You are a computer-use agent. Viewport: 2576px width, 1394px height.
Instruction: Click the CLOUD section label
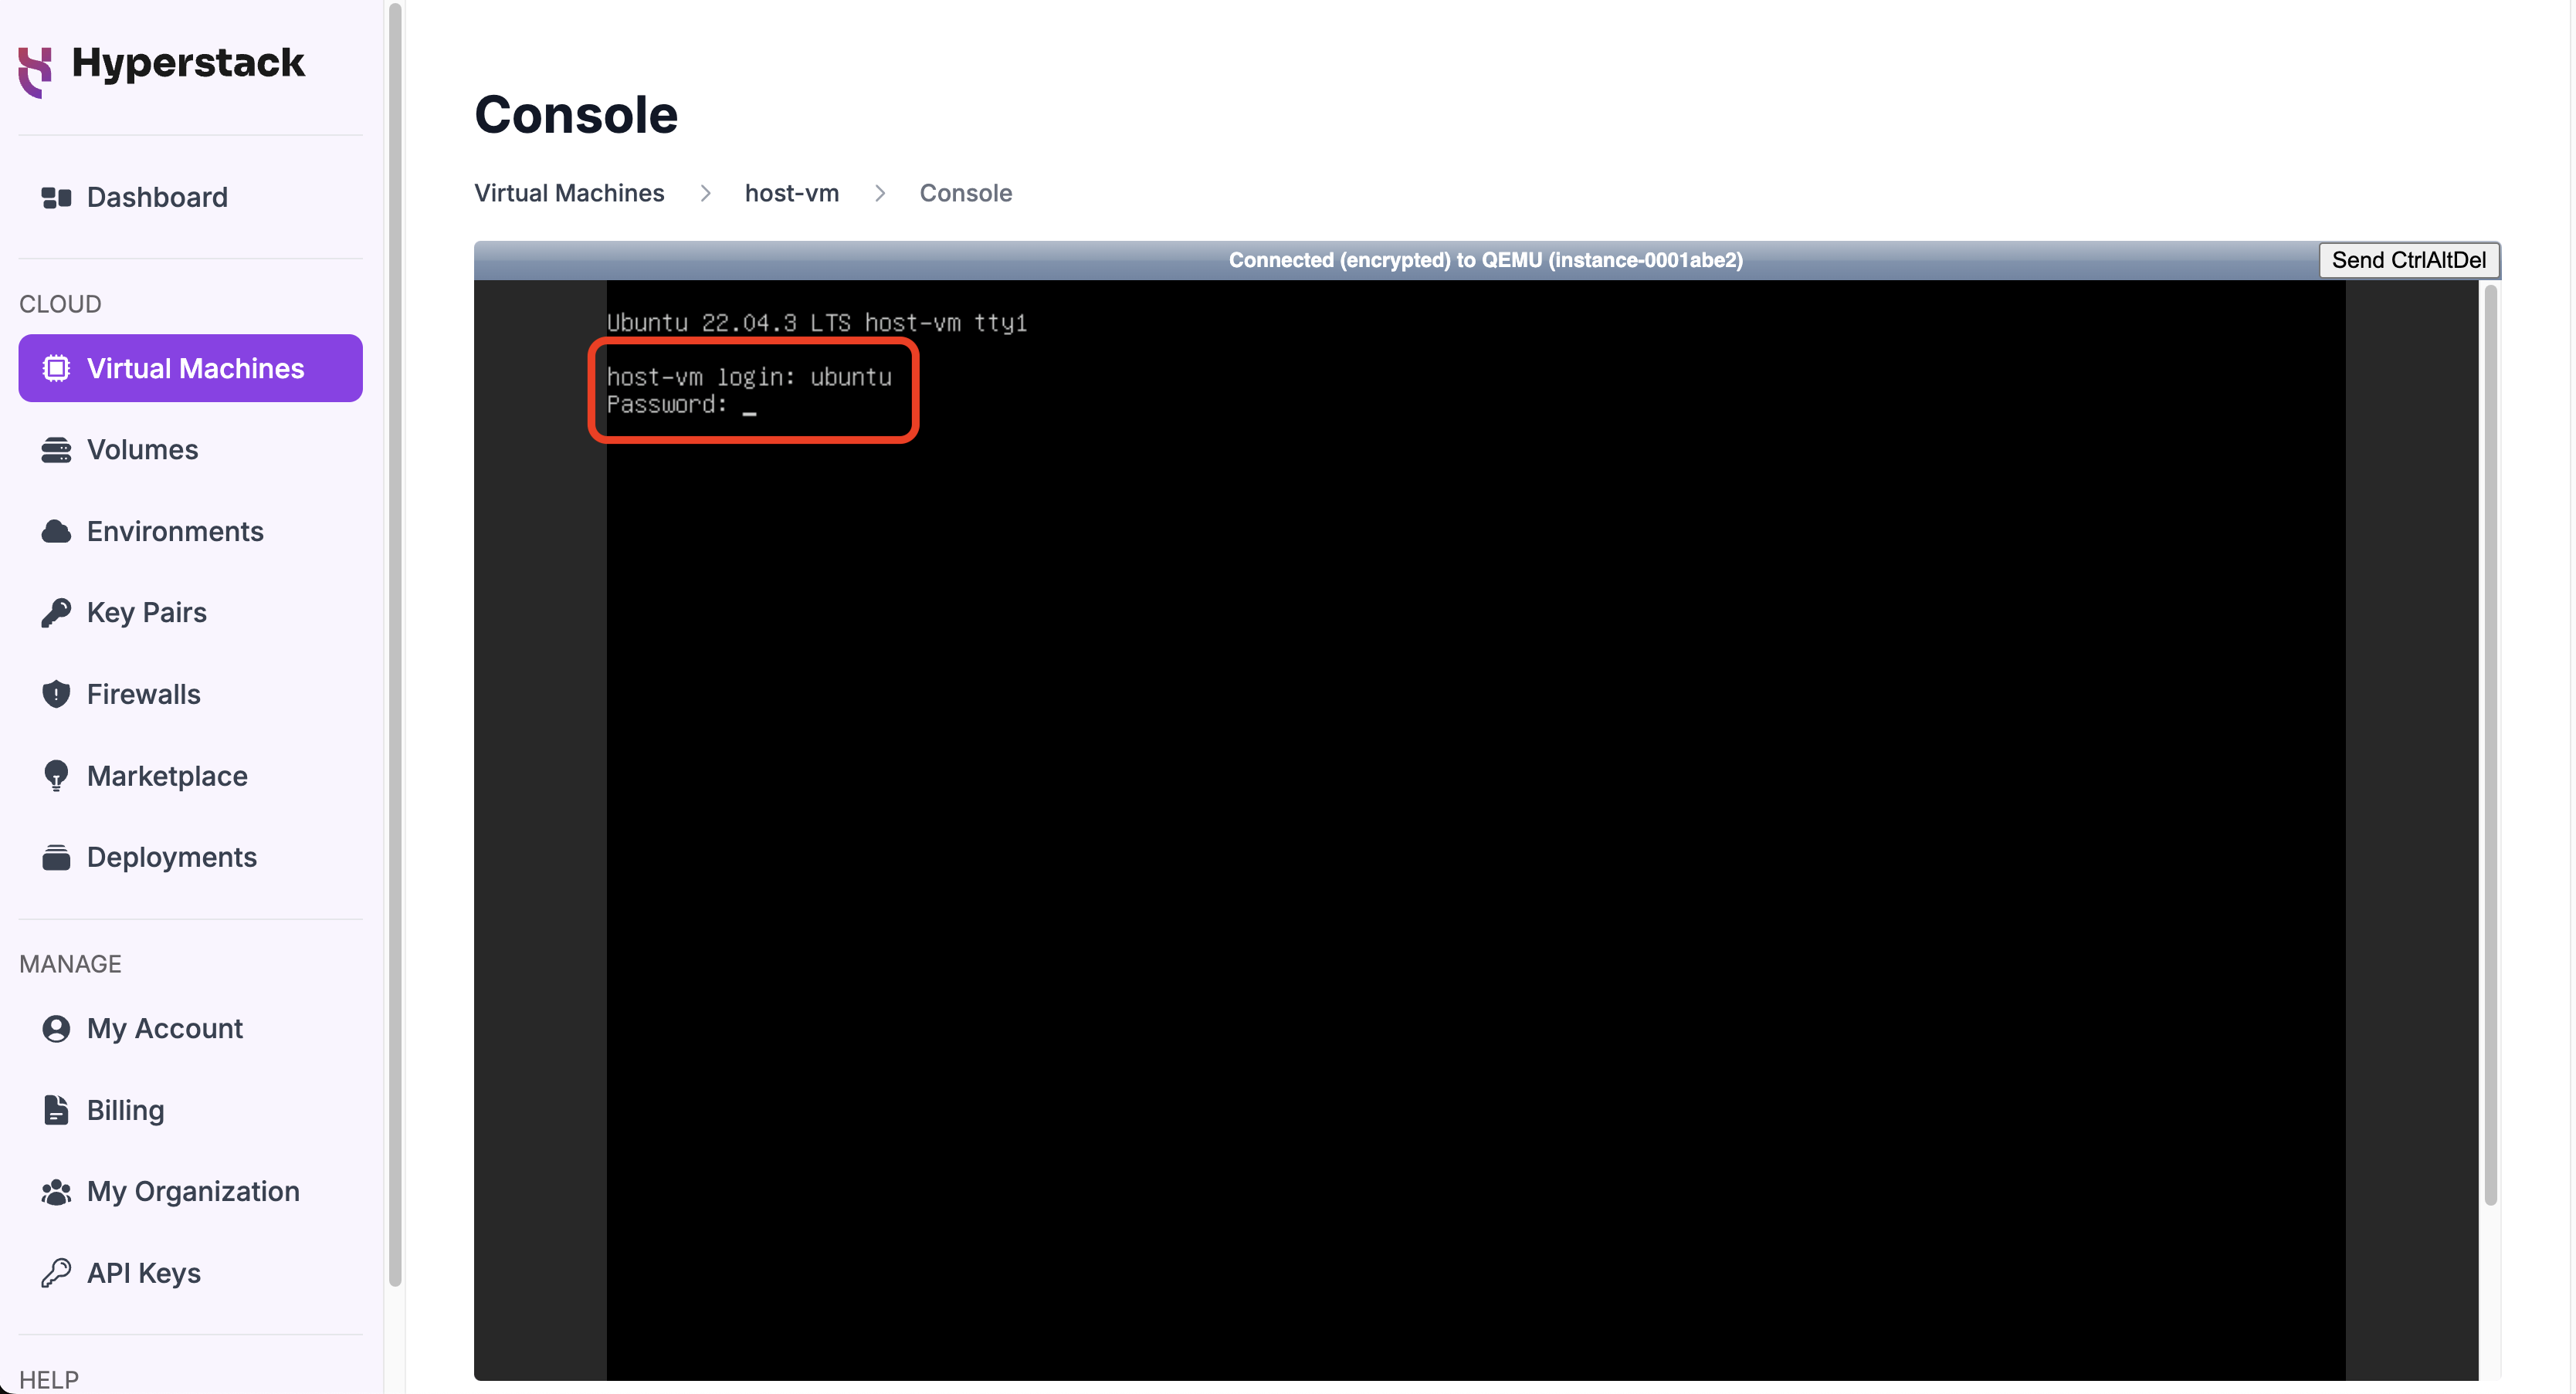(x=60, y=304)
